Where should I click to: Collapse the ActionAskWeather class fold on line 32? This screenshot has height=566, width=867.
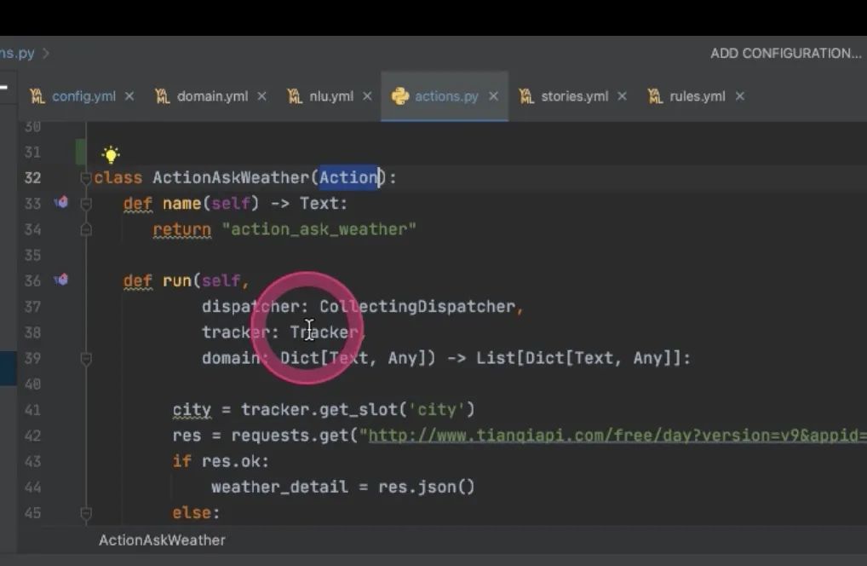tap(86, 178)
